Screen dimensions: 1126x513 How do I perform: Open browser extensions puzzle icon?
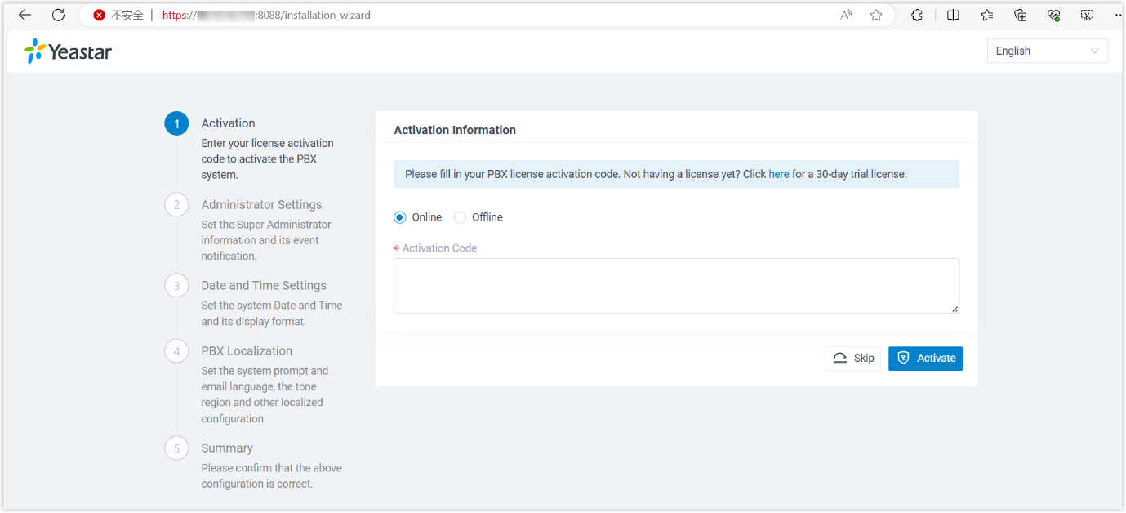coord(917,15)
